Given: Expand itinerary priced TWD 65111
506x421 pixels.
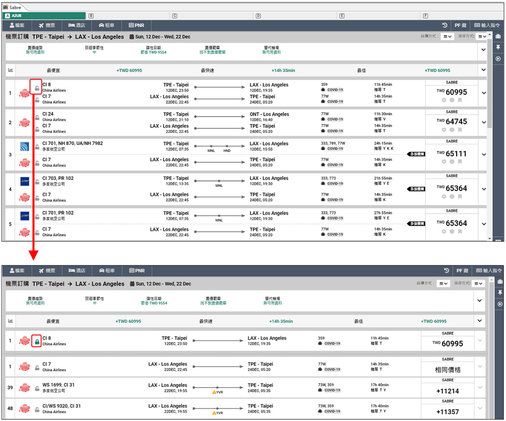Looking at the screenshot, I should coord(484,154).
